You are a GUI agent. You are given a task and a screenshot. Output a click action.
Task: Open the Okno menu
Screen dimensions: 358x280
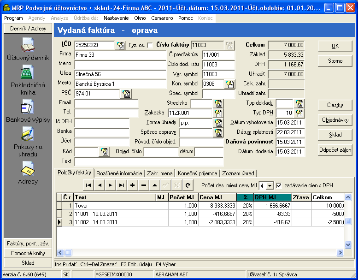140,18
